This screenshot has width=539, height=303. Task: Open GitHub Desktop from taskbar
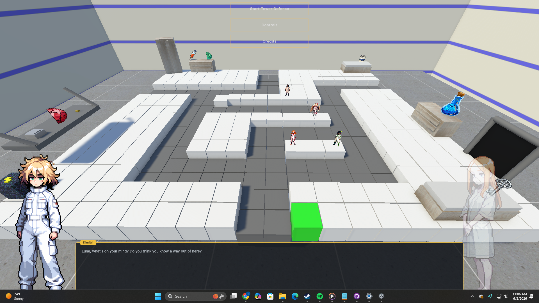[357, 296]
